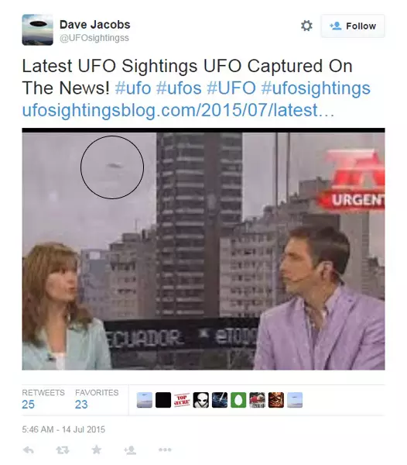Follow Dave Jacobs with Follow button
Image resolution: width=407 pixels, height=465 pixels.
pos(353,26)
